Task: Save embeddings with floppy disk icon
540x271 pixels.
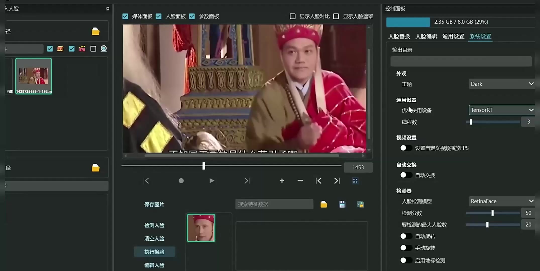Action: (x=342, y=204)
